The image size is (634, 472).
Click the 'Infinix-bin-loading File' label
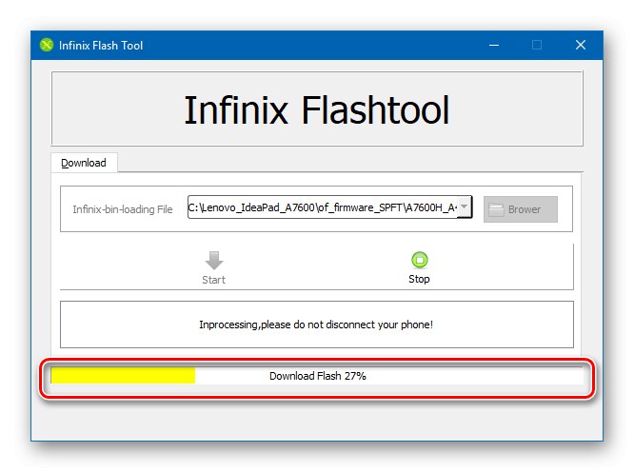(123, 209)
